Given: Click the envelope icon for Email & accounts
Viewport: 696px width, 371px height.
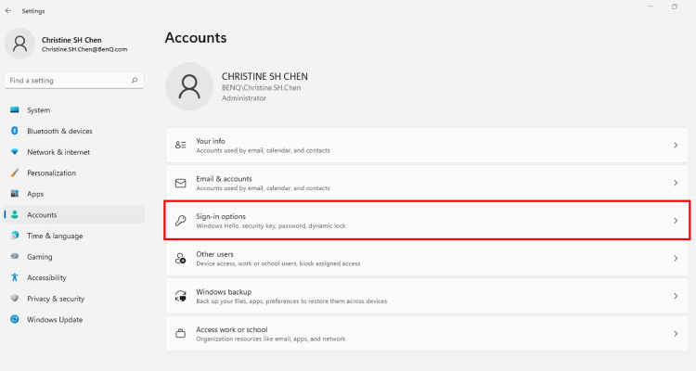Looking at the screenshot, I should pos(180,183).
